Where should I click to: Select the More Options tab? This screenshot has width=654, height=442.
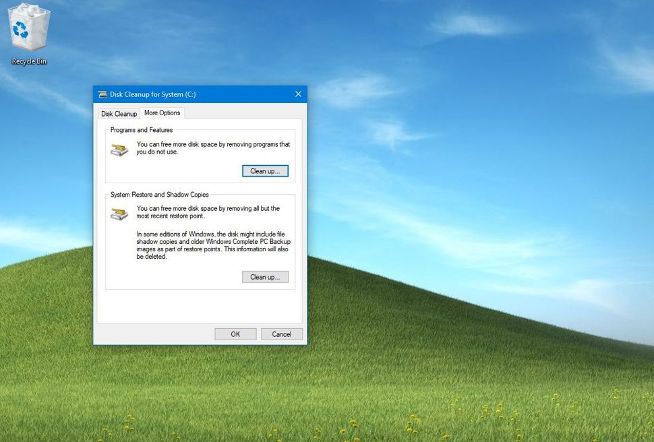(162, 113)
